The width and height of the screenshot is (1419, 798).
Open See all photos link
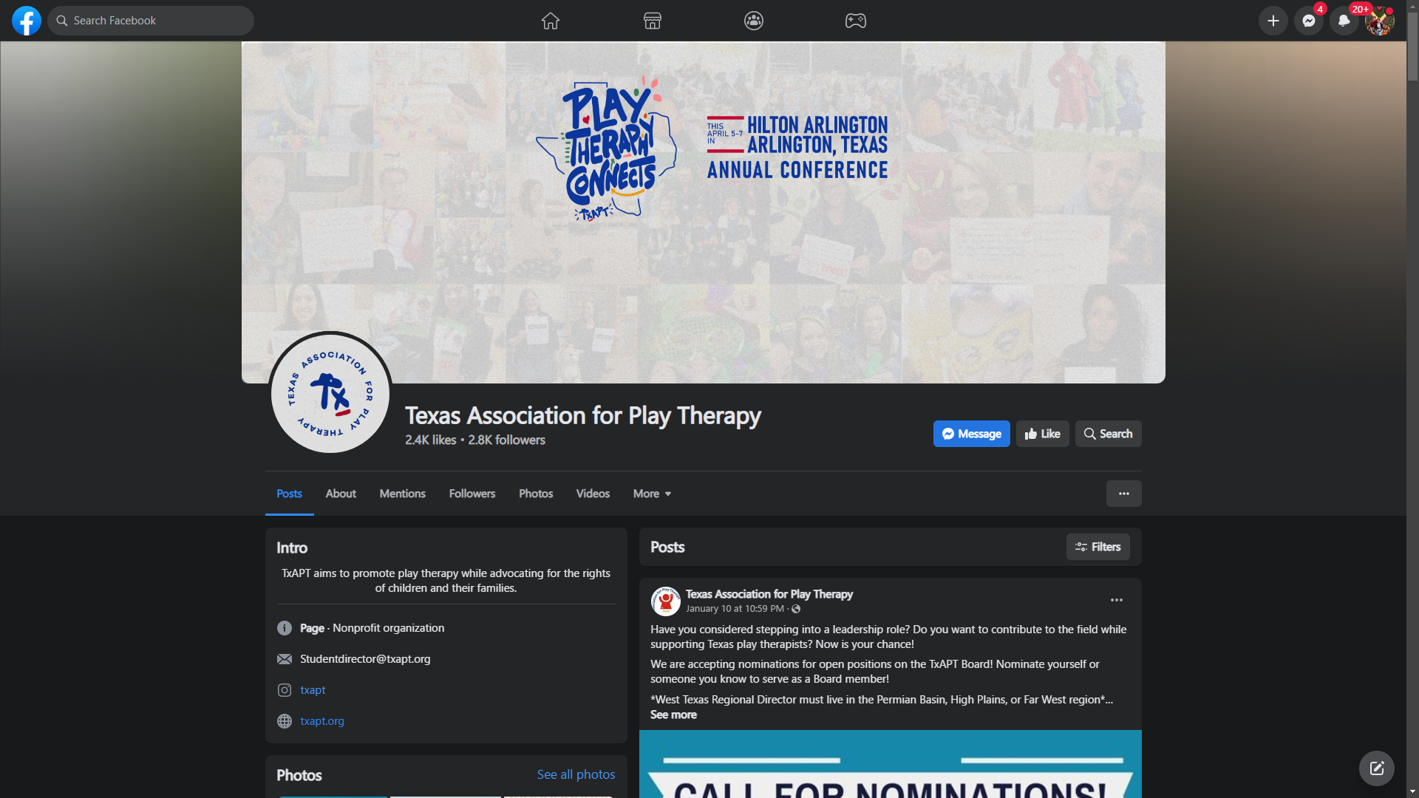[x=576, y=774]
